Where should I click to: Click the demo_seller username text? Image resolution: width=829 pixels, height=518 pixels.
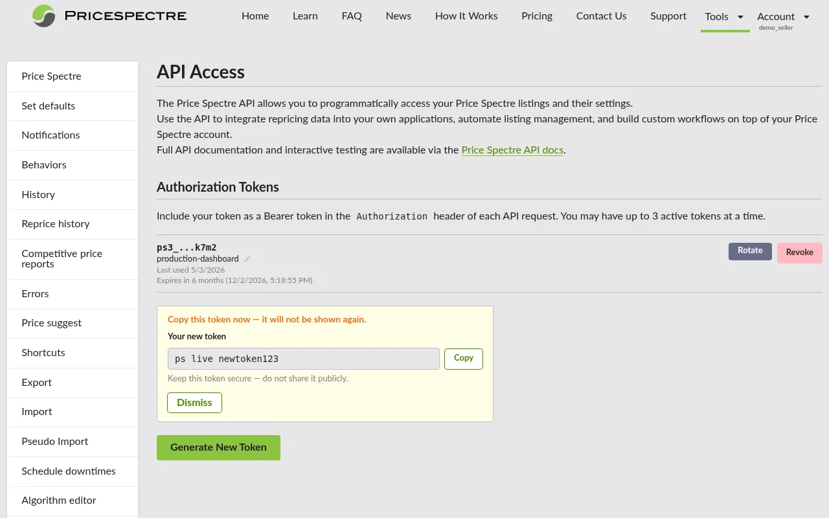coord(776,28)
